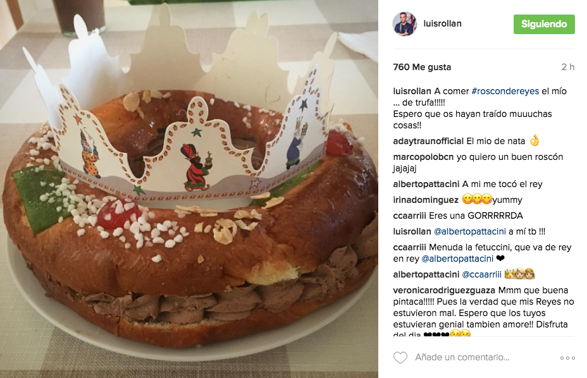View the 760 Me gusta likes list
The width and height of the screenshot is (587, 378).
click(x=422, y=67)
